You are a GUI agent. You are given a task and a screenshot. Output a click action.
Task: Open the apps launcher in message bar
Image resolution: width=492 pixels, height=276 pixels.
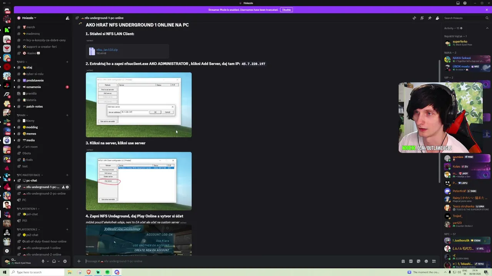click(434, 261)
